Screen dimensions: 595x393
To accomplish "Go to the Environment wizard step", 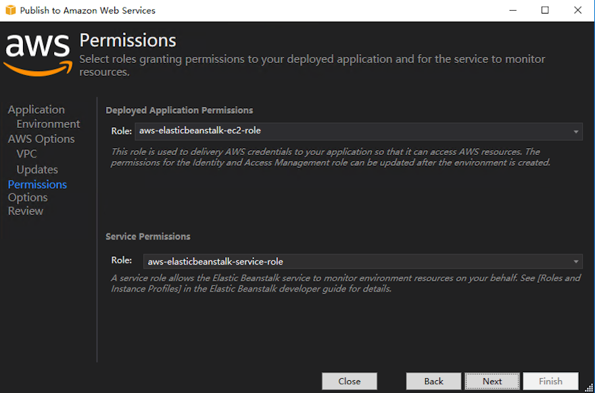I will point(48,124).
